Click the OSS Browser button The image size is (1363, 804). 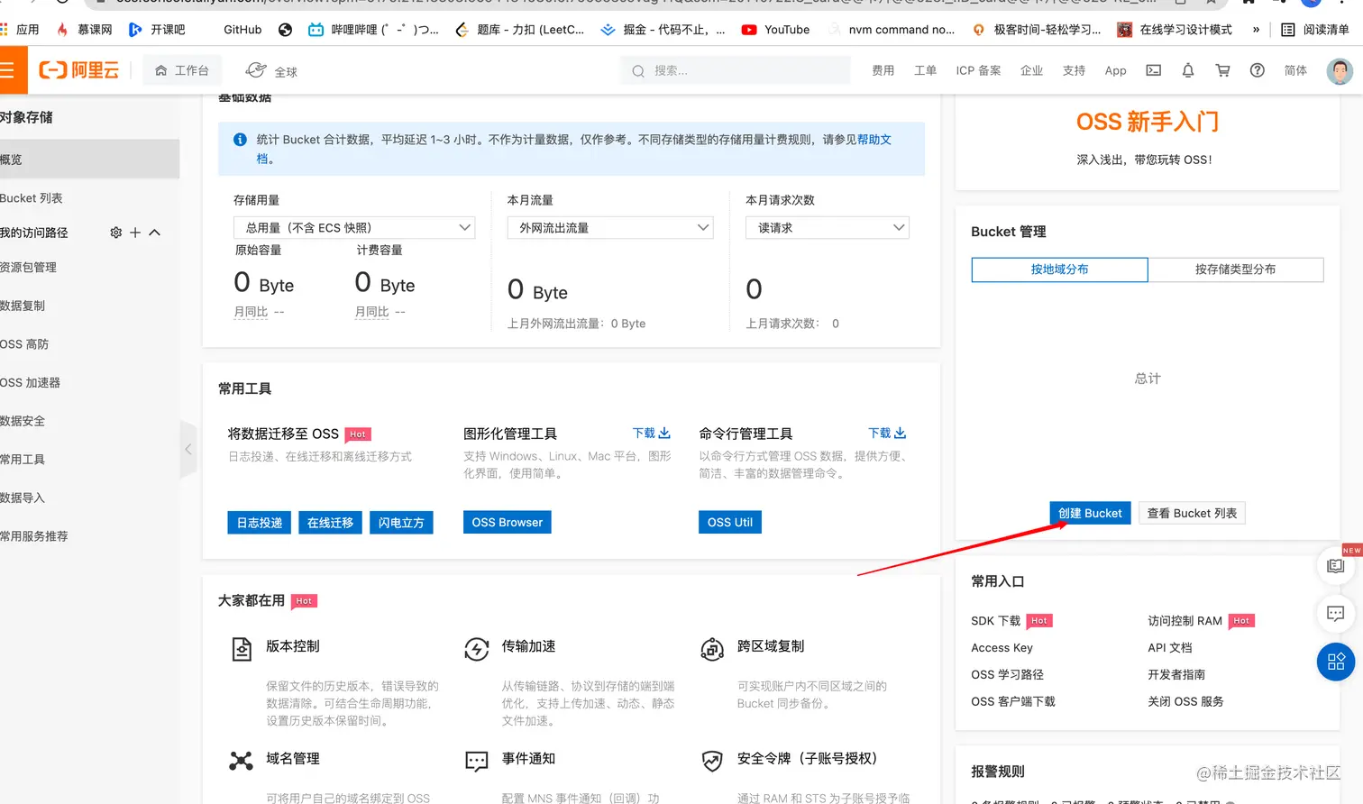click(x=508, y=523)
